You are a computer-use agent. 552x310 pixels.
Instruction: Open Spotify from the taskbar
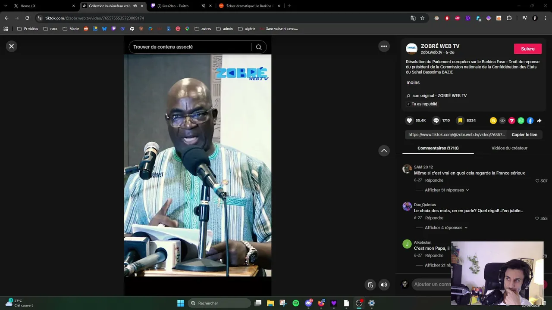click(x=296, y=303)
